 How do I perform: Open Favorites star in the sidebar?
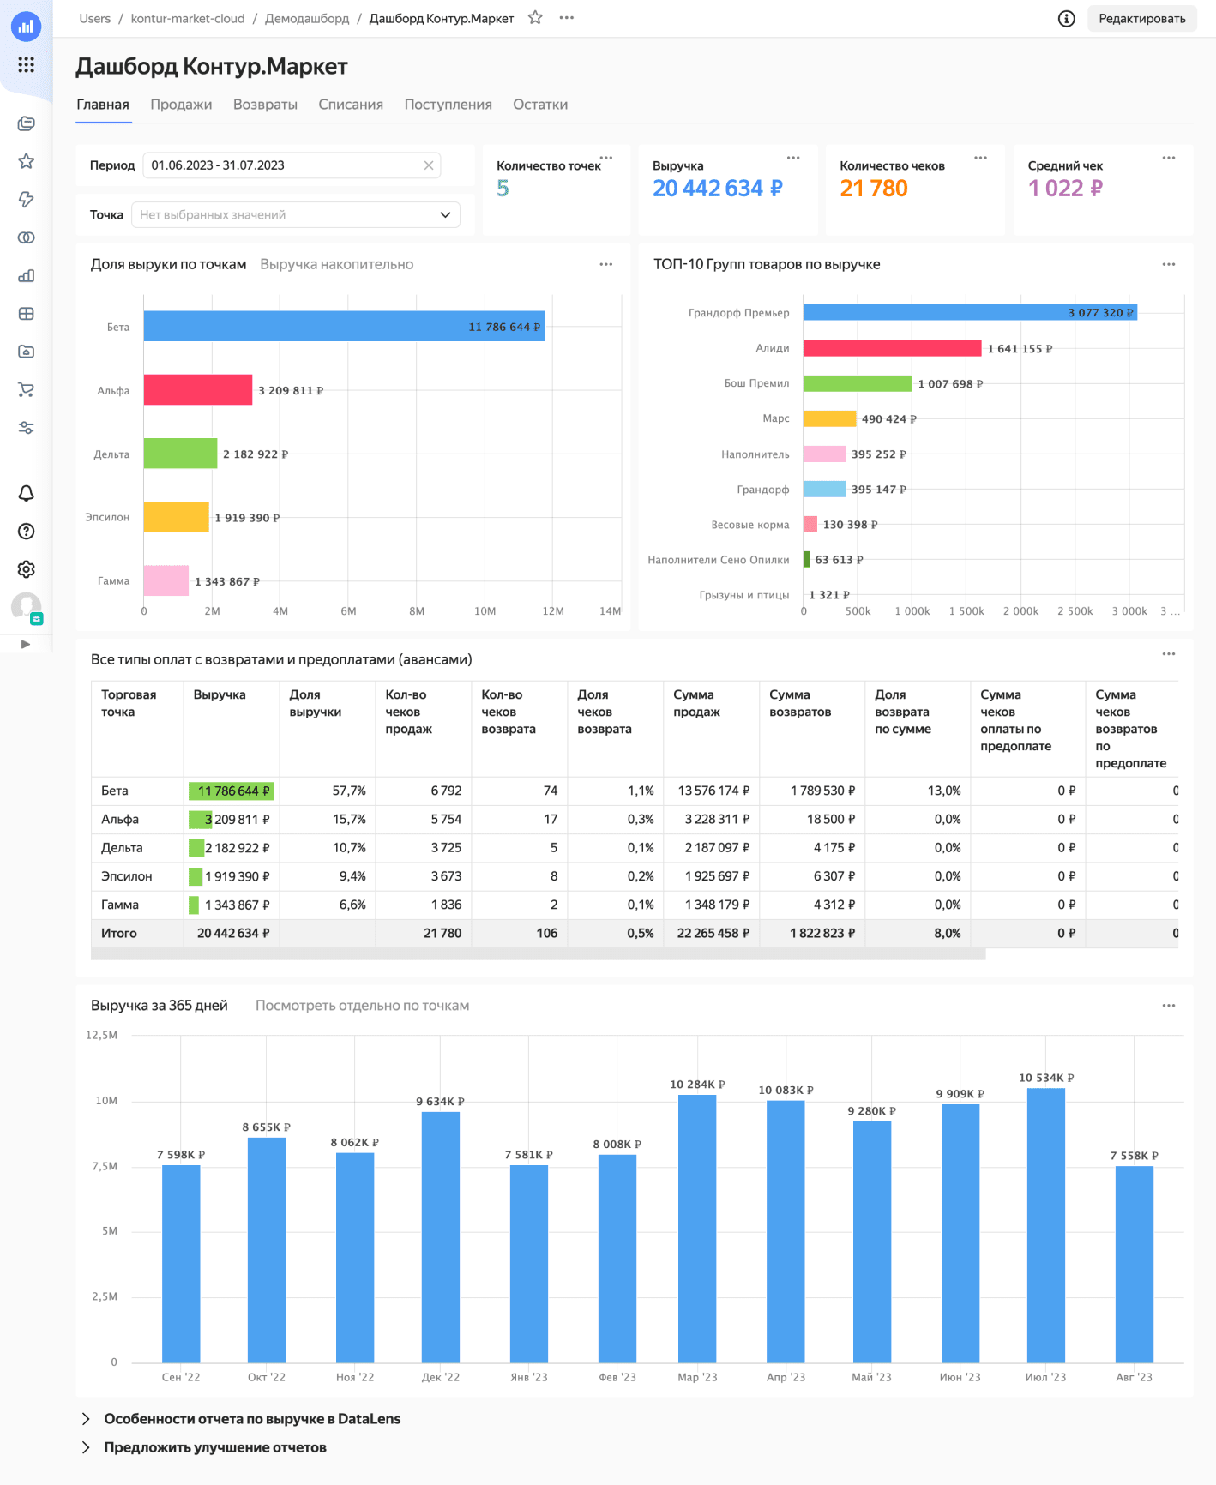[x=27, y=161]
